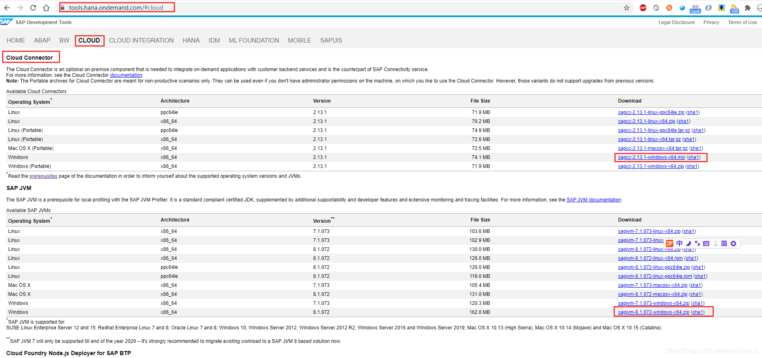
Task: Switch to the ABAP tab
Action: coord(42,40)
